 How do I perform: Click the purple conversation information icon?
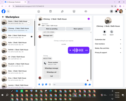point(89,19)
